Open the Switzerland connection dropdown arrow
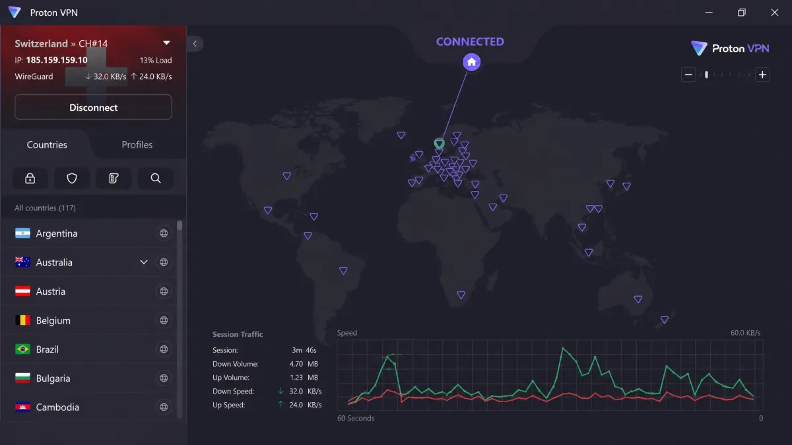 tap(166, 43)
